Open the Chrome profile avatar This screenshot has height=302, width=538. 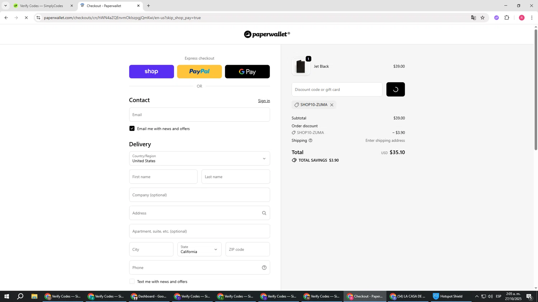522,18
